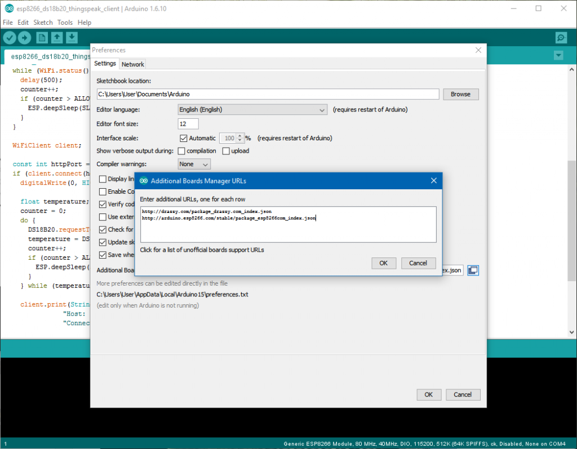Image resolution: width=577 pixels, height=449 pixels.
Task: Click the Upload arrow icon
Action: [x=25, y=38]
